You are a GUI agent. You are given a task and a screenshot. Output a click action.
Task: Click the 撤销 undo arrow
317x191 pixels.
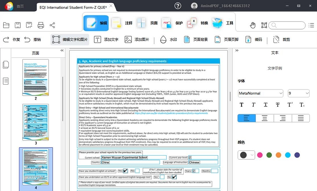(27, 39)
